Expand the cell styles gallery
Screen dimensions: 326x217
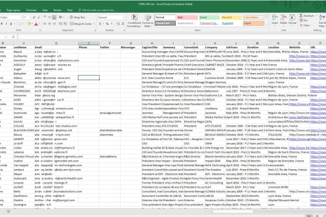click(267, 25)
